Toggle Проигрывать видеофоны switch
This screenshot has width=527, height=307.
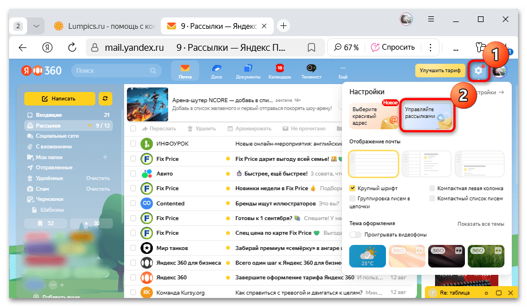click(355, 235)
